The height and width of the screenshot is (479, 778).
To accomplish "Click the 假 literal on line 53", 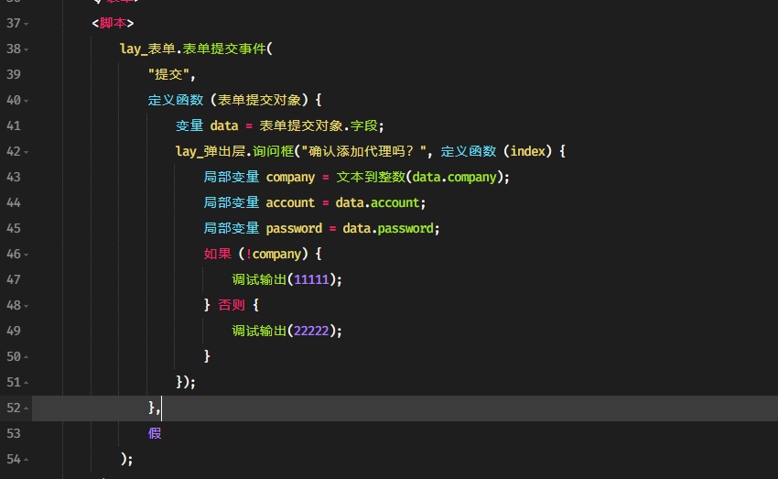I will tap(155, 433).
